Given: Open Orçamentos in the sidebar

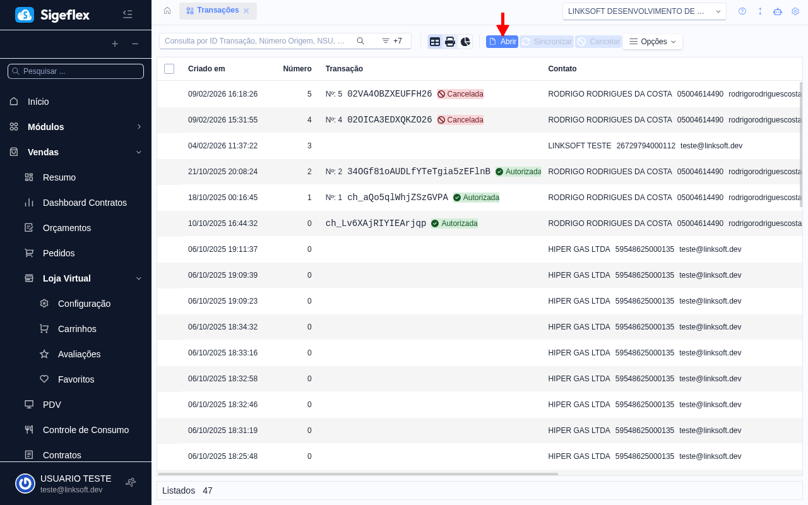Looking at the screenshot, I should tap(67, 228).
